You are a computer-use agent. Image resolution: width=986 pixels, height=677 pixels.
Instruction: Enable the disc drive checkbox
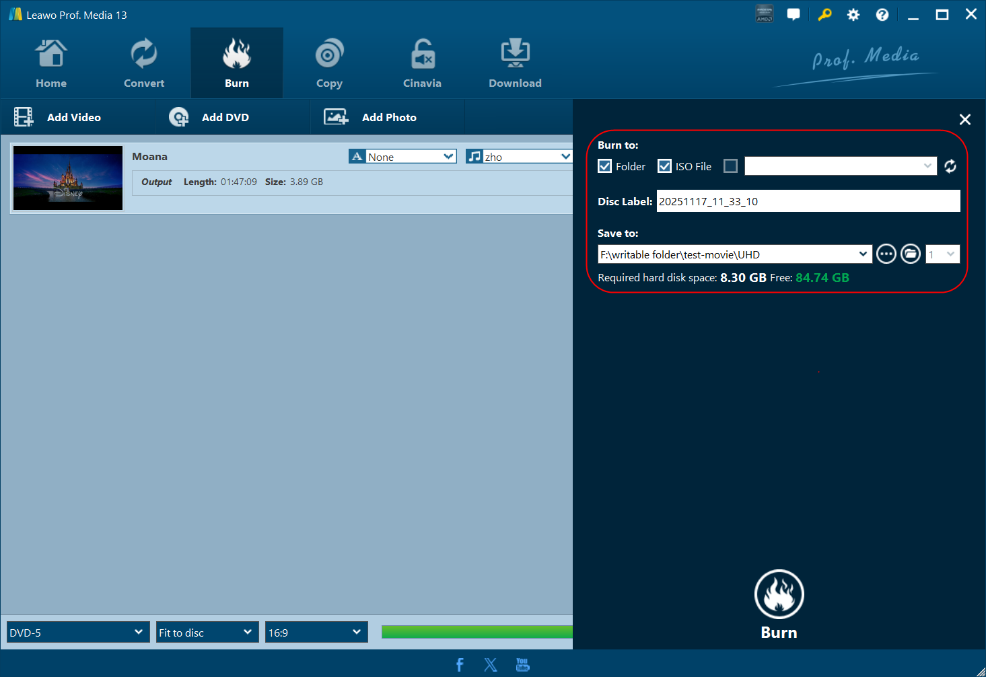coord(730,166)
